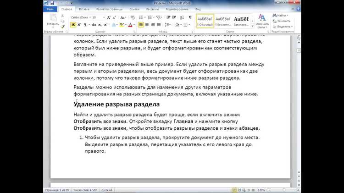The image size is (344, 193).
Task: Click the page count in status bar
Action: tap(57, 190)
